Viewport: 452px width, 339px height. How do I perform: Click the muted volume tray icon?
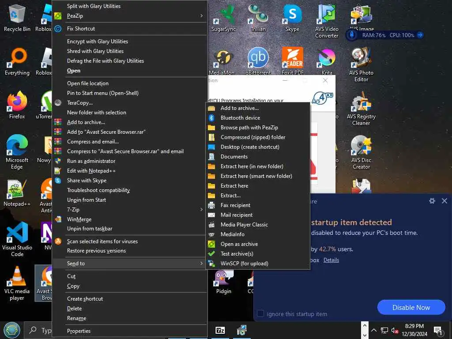pyautogui.click(x=395, y=330)
